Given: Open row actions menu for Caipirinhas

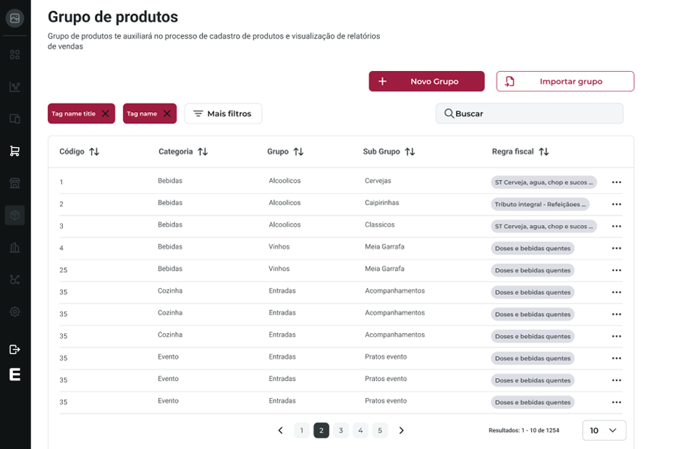Looking at the screenshot, I should click(617, 204).
